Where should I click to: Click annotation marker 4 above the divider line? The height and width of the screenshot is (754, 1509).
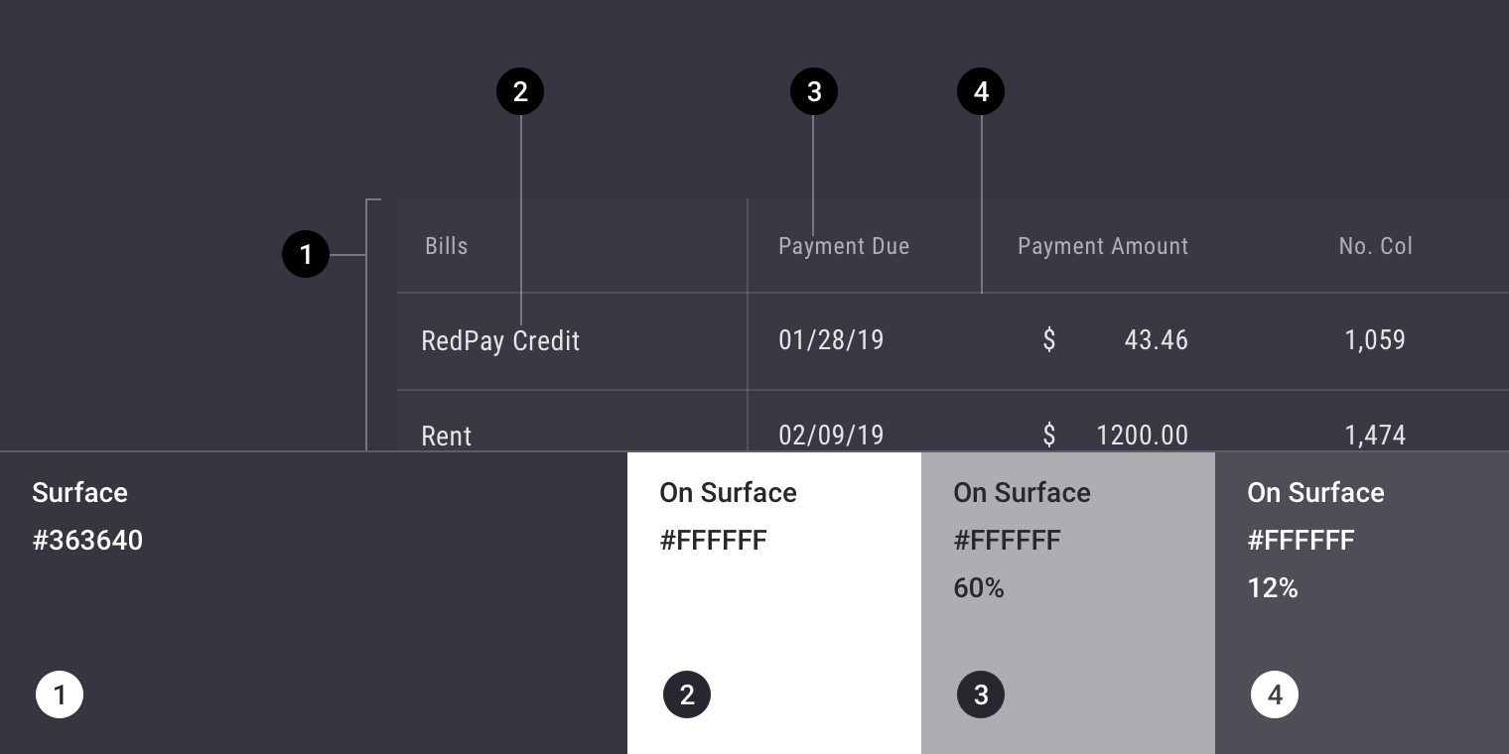981,91
